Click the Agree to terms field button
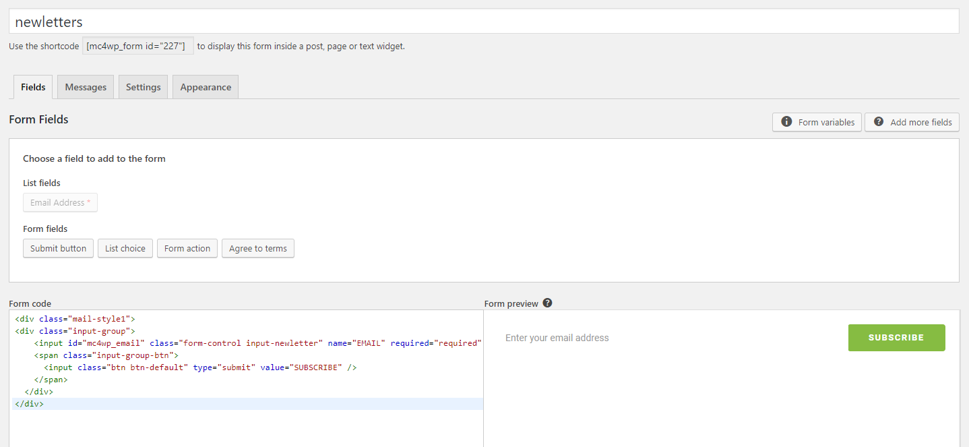969x447 pixels. click(x=258, y=248)
